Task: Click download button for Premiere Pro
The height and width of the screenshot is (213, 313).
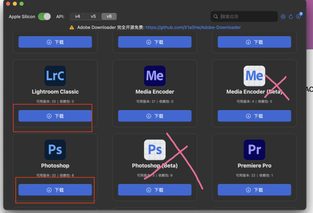Action: pyautogui.click(x=254, y=190)
